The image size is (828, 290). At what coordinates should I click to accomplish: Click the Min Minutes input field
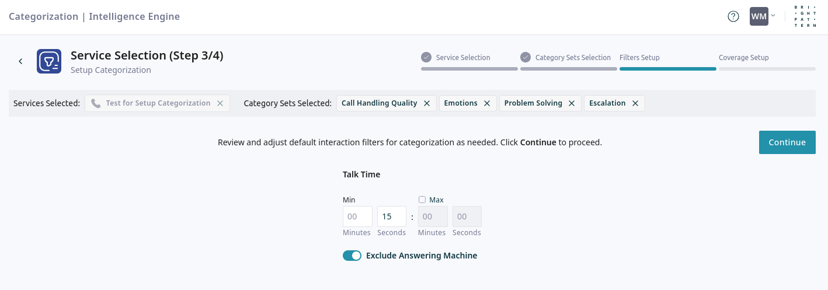click(357, 216)
